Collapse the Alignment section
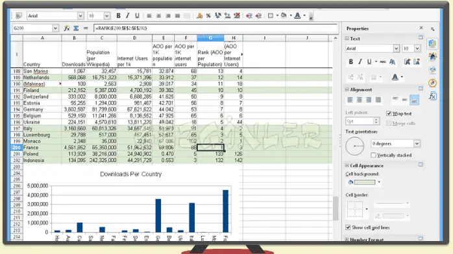453x254 pixels. [x=347, y=89]
